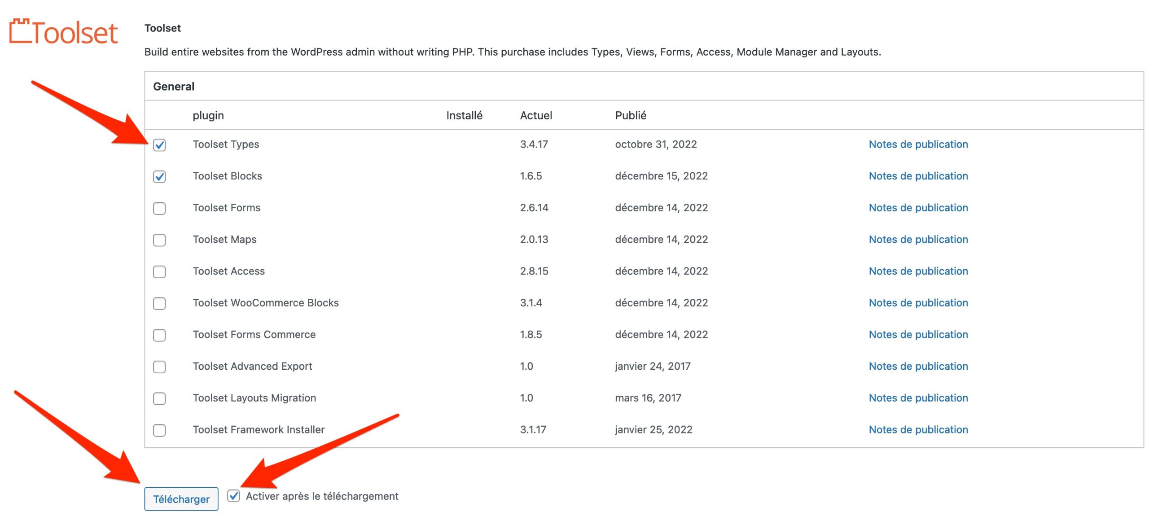
Task: Open Notes de publication for Toolset Forms Commerce
Action: point(918,334)
